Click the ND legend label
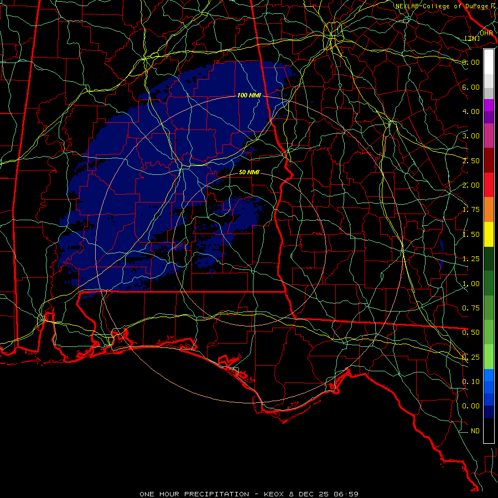 [x=475, y=431]
